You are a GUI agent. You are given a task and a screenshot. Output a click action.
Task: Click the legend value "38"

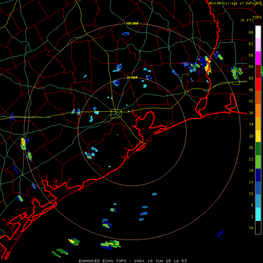pos(251,113)
